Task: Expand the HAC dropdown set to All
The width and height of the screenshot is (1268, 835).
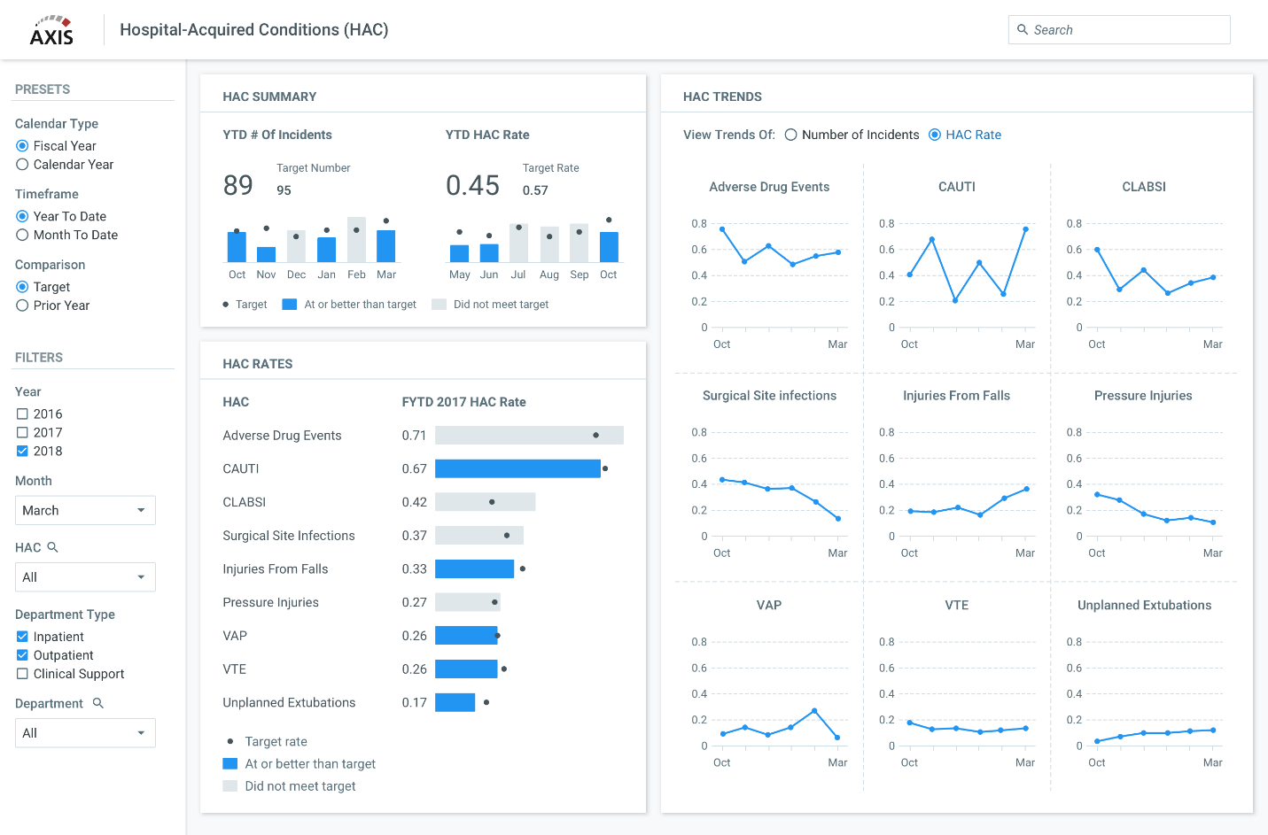Action: coord(85,576)
